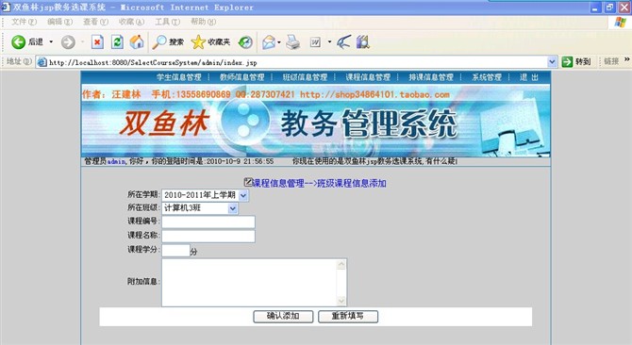Click the 课程名称 input field

point(208,237)
